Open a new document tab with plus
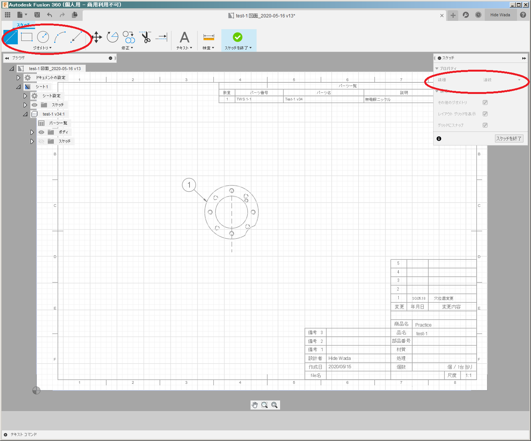 tap(453, 15)
